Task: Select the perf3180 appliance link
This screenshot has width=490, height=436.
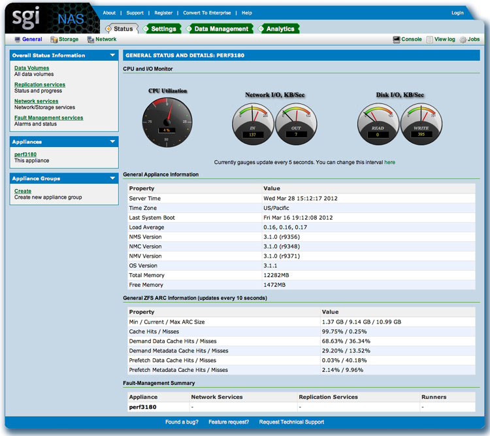Action: [x=25, y=154]
